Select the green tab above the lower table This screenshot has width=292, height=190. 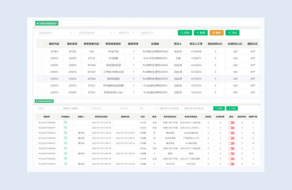coord(45,101)
